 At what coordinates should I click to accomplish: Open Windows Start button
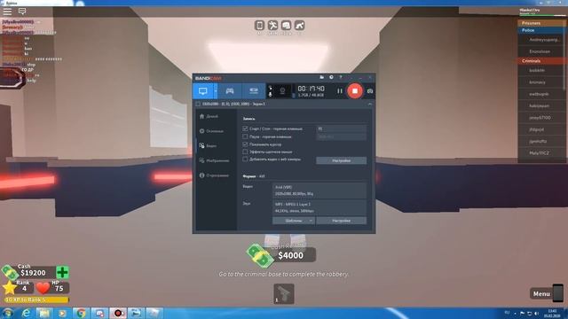tap(8, 313)
